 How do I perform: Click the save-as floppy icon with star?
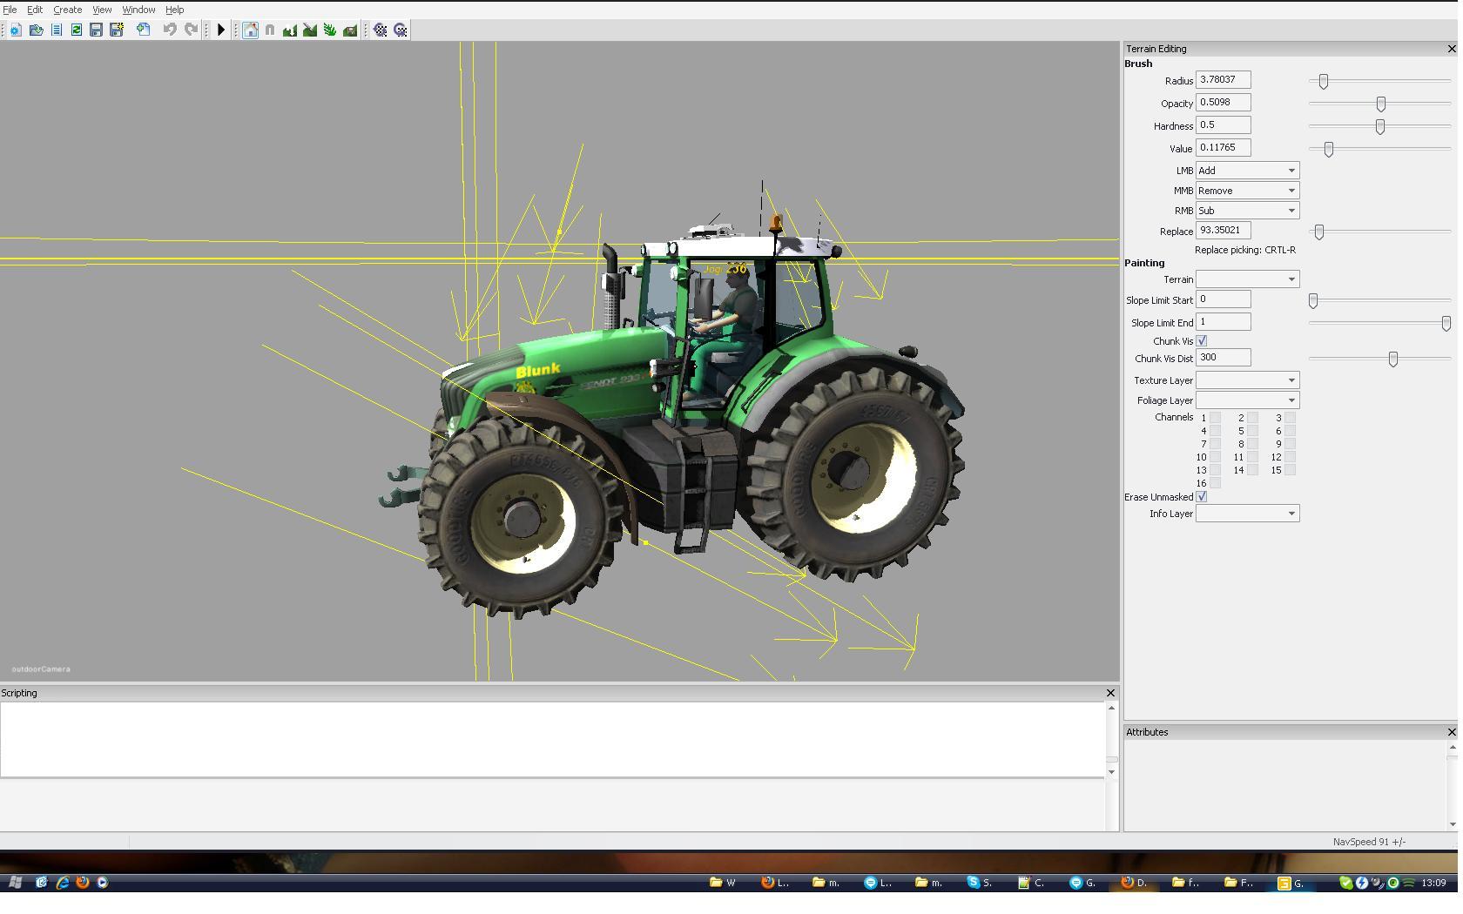[x=117, y=30]
